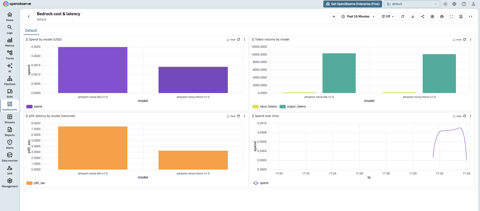This screenshot has height=211, width=480.
Task: Grab the drag handle of Token volume panel
Action: click(253, 39)
